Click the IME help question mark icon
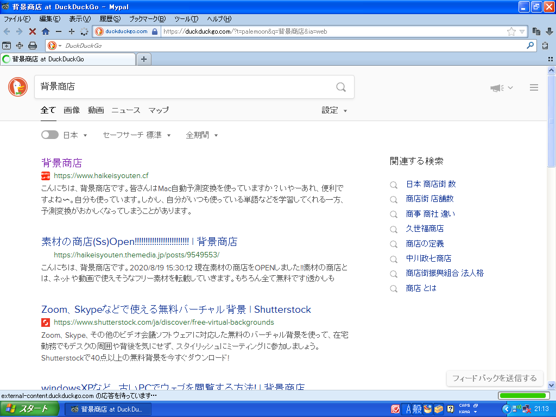Screen dimensions: 556x417 [450, 409]
